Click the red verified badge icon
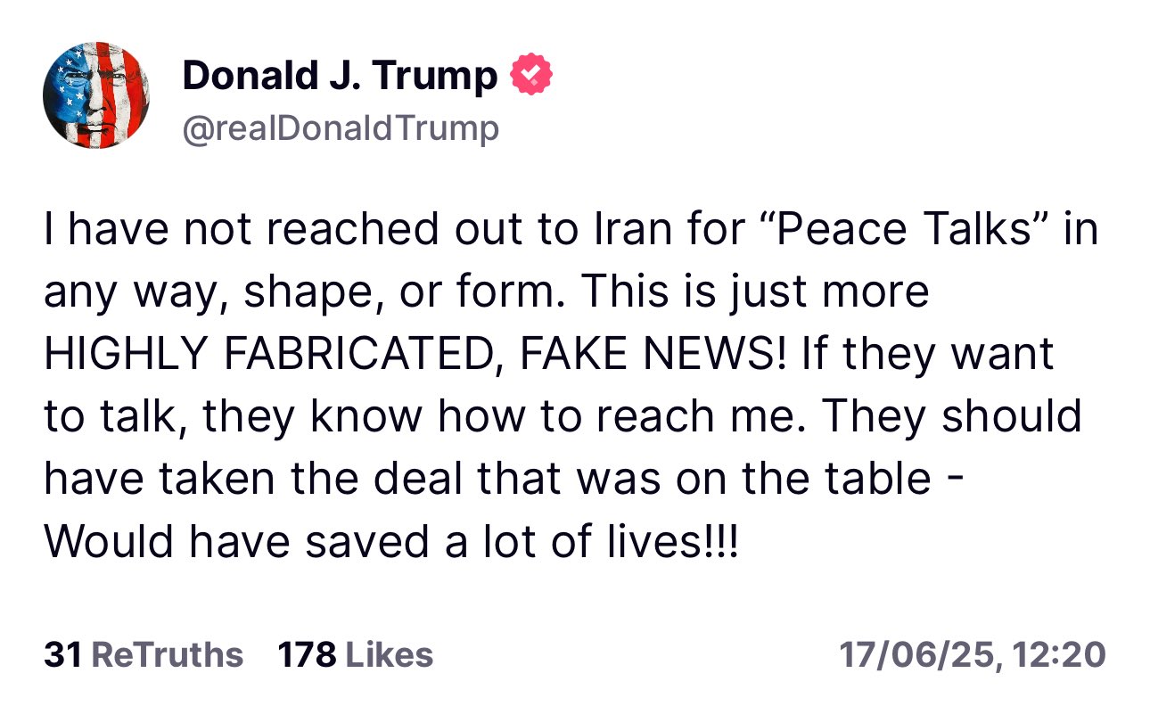 tap(530, 75)
